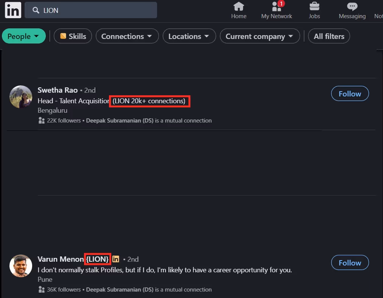Click '36K followers' text
This screenshot has width=383, height=298.
click(64, 290)
